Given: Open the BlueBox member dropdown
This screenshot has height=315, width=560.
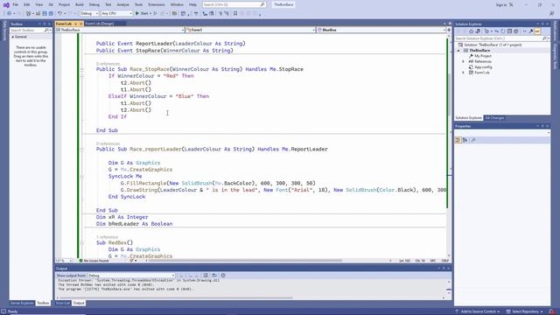Looking at the screenshot, I should coord(381,30).
